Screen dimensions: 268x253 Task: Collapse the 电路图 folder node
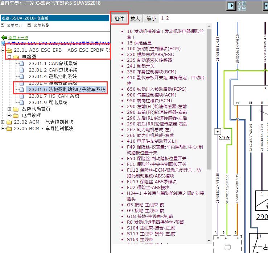click(x=9, y=57)
